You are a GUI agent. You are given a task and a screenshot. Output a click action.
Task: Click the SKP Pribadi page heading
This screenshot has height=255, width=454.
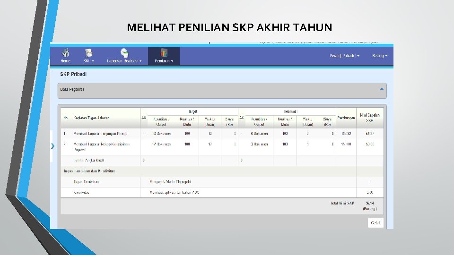click(73, 74)
